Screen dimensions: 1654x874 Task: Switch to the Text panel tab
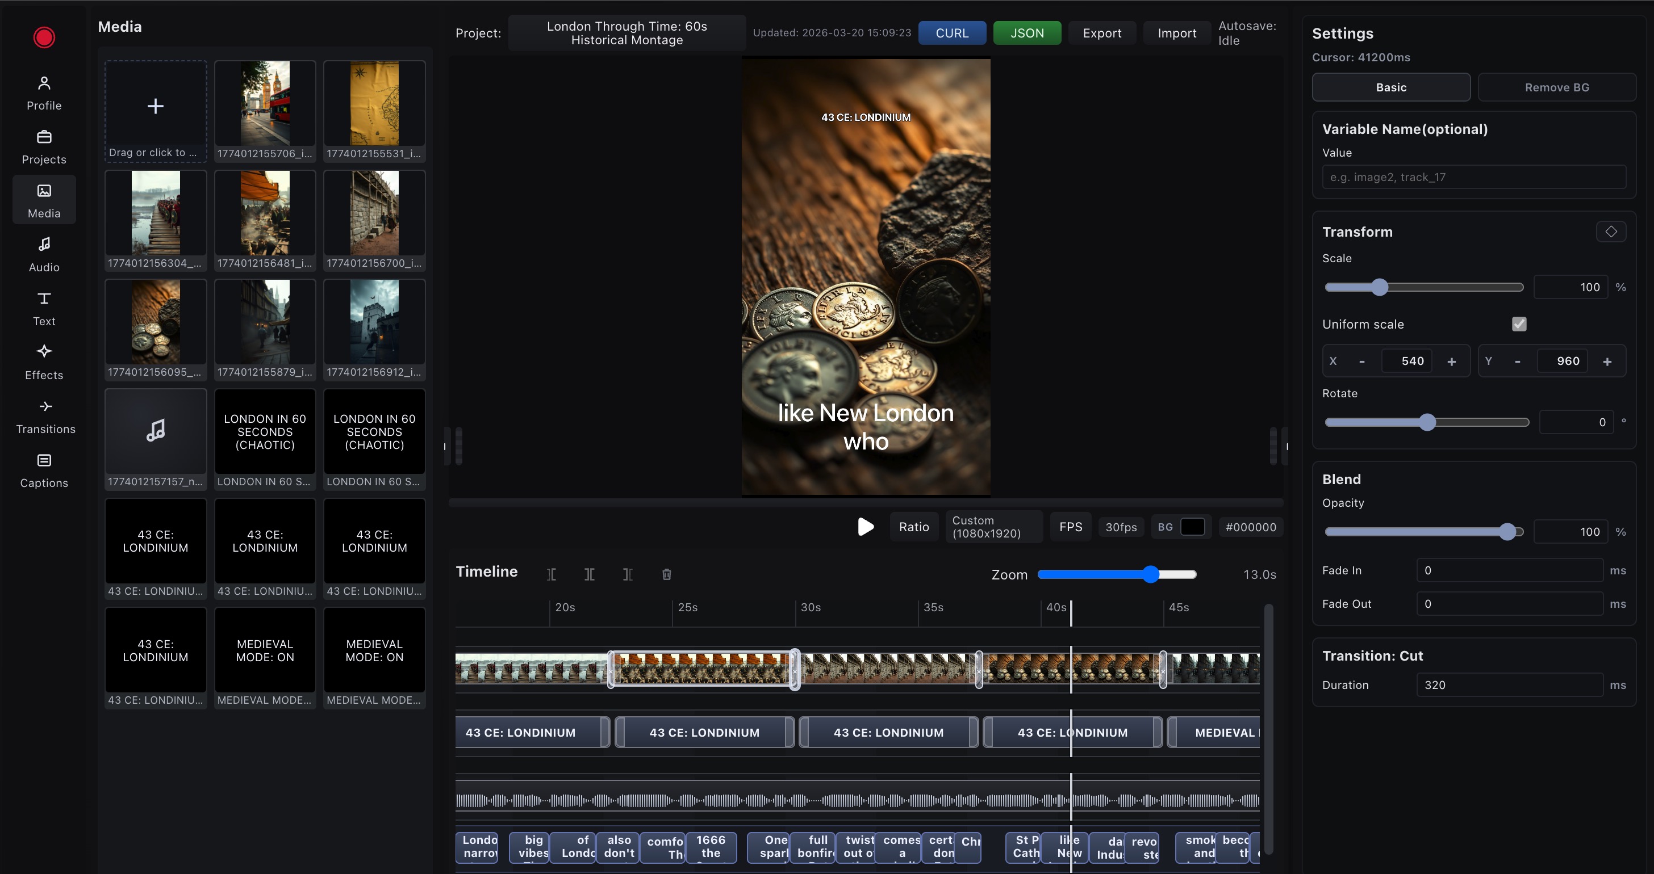pyautogui.click(x=44, y=308)
